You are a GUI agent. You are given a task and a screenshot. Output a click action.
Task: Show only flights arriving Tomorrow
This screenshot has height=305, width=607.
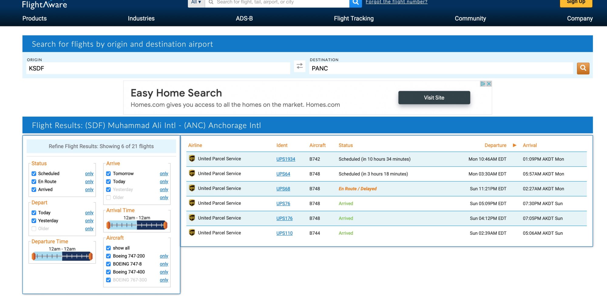[x=164, y=174]
